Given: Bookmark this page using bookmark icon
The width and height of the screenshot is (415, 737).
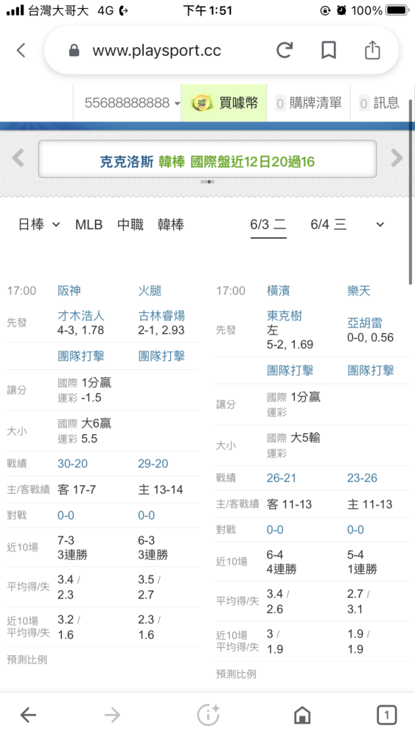Looking at the screenshot, I should coord(329,50).
